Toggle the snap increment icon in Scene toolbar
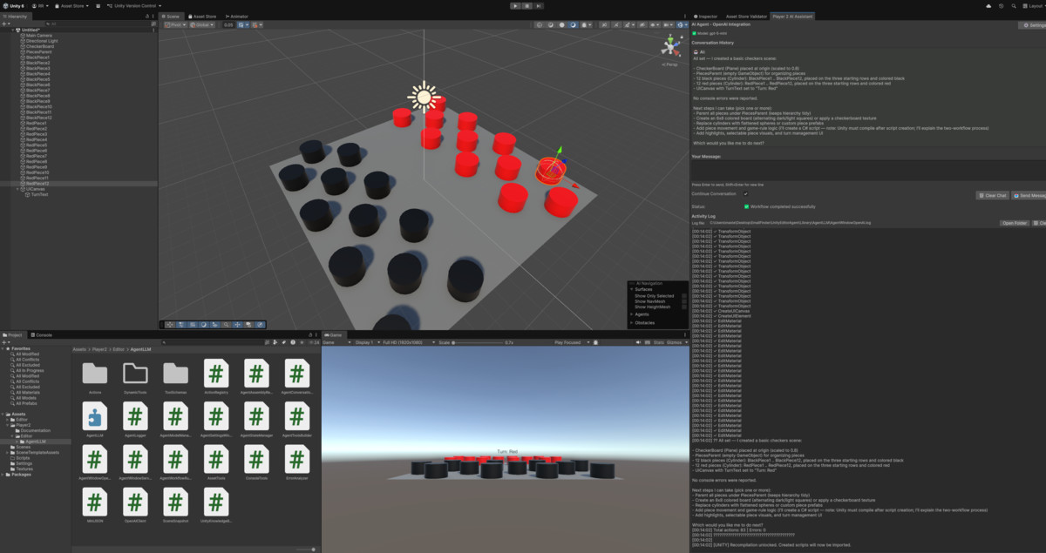Viewport: 1046px width, 553px height. tap(257, 24)
